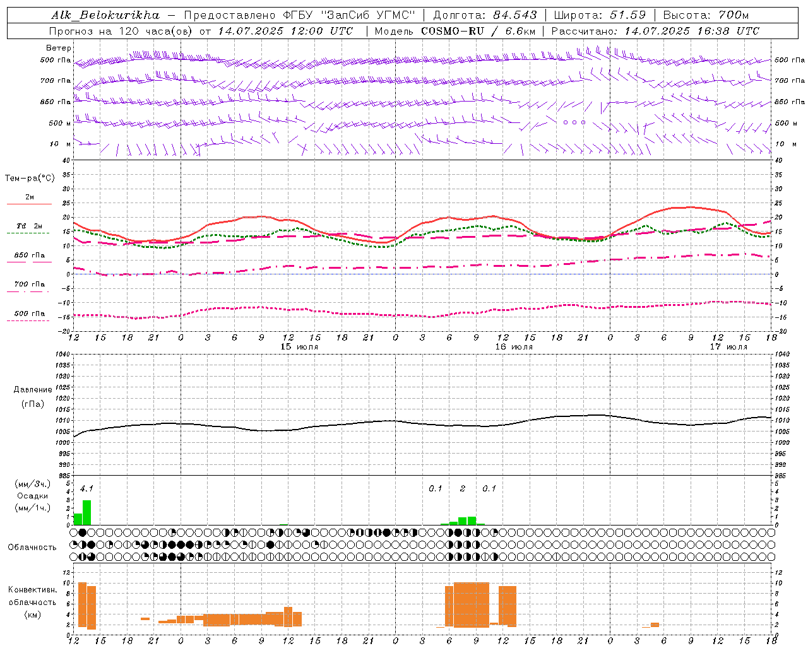The height and width of the screenshot is (646, 808).
Task: Click the Осадки precipitation label
Action: coord(33,496)
